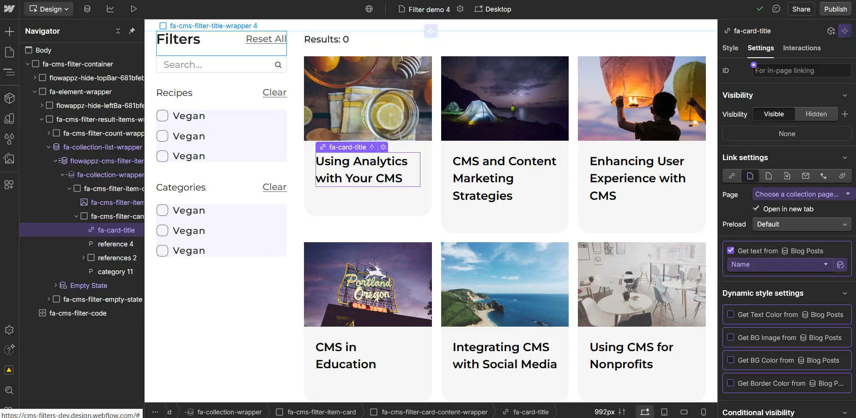The width and height of the screenshot is (856, 418).
Task: Click the AI sparkle button in right panel header
Action: 845,31
